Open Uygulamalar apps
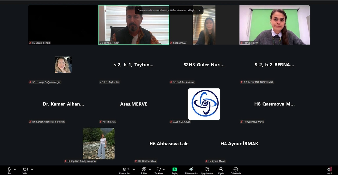This screenshot has width=338, height=175. tap(207, 169)
